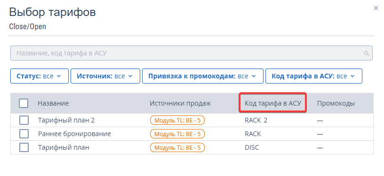
Task: Click the Промокоды column header
Action: pos(336,103)
